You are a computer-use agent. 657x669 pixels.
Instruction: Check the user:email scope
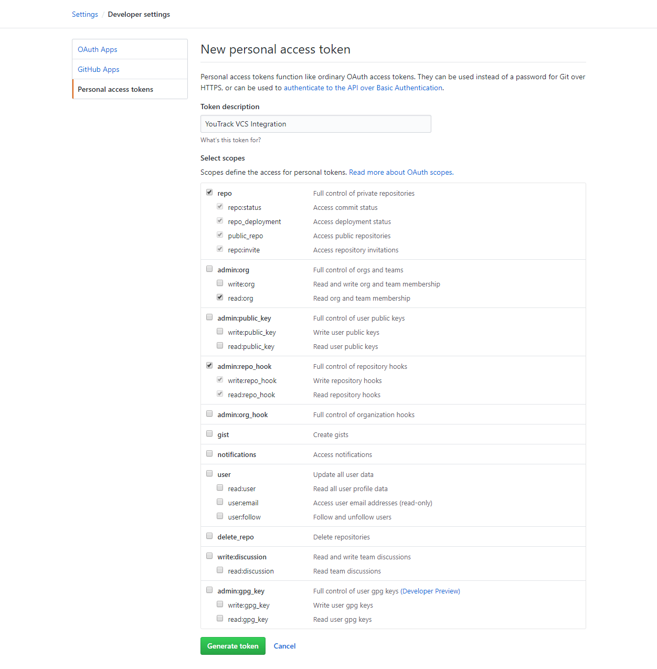(220, 501)
